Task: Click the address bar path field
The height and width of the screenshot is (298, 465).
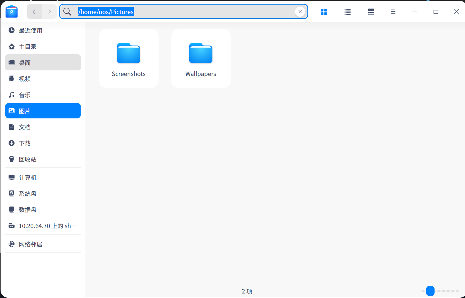Action: [184, 12]
